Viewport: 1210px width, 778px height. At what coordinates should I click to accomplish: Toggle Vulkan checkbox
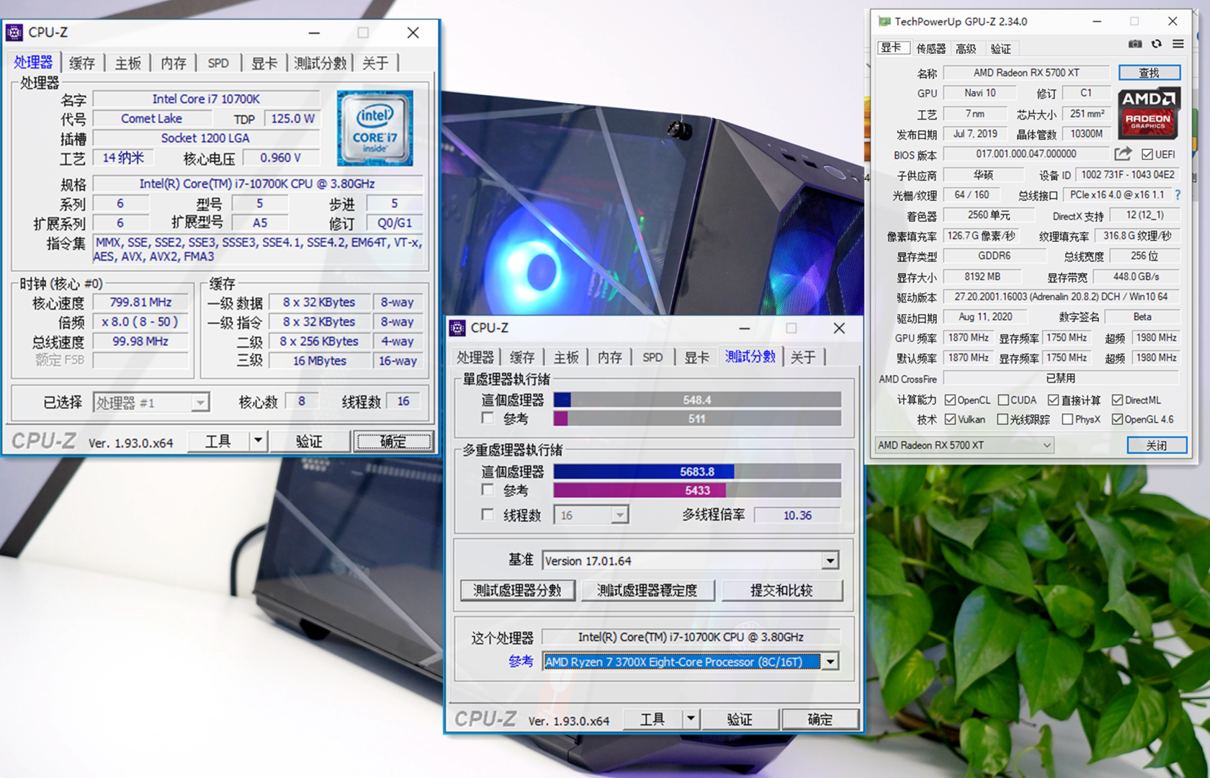[x=950, y=419]
